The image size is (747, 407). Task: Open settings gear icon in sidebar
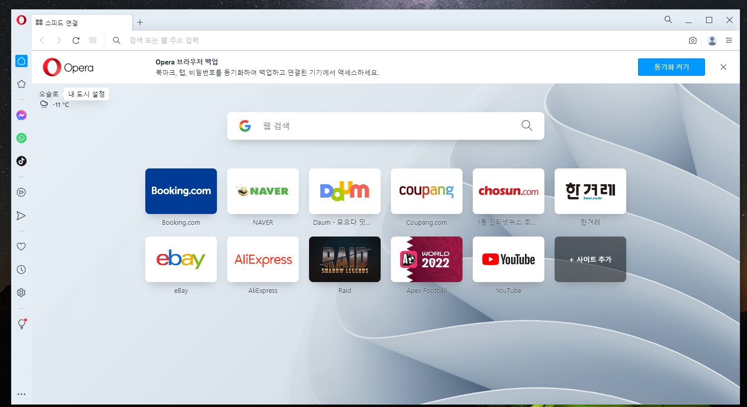[21, 293]
